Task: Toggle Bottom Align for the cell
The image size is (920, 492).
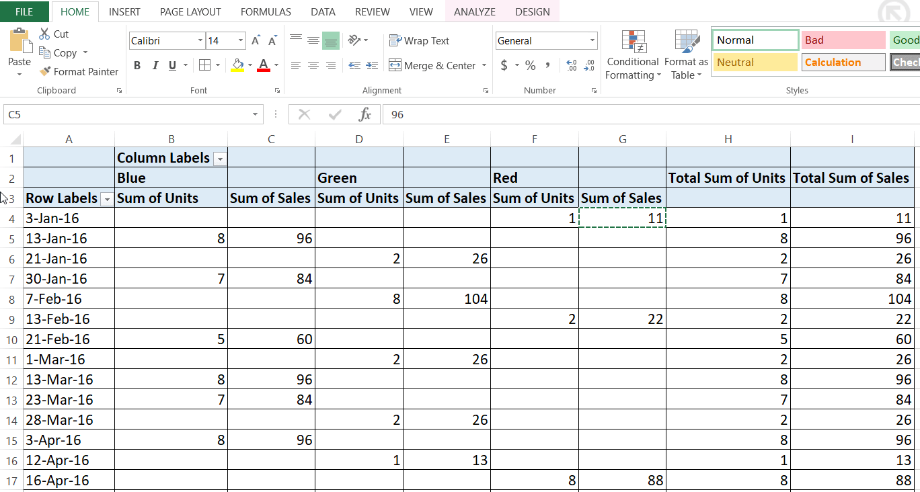Action: (x=330, y=41)
